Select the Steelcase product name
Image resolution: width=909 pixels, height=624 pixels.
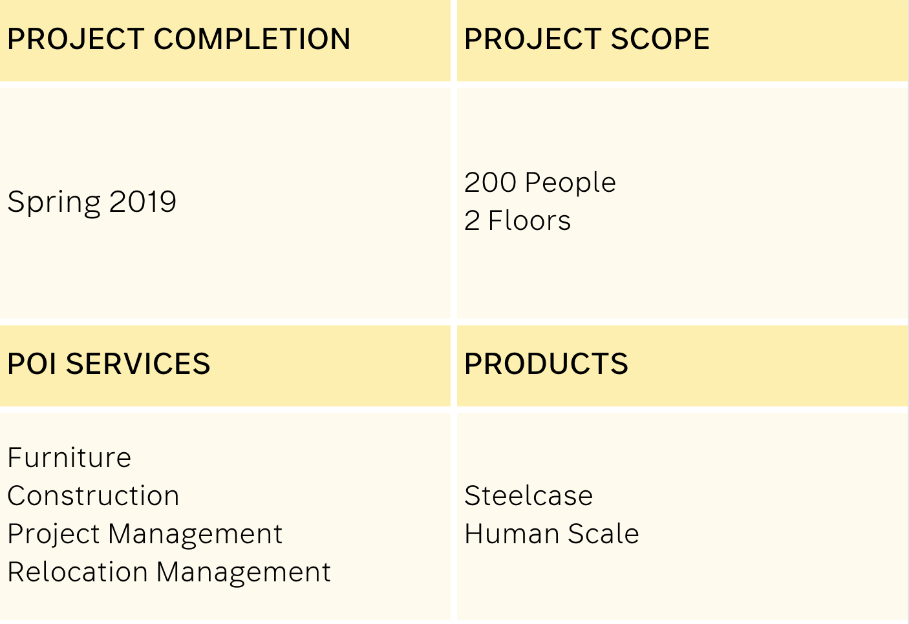click(528, 495)
